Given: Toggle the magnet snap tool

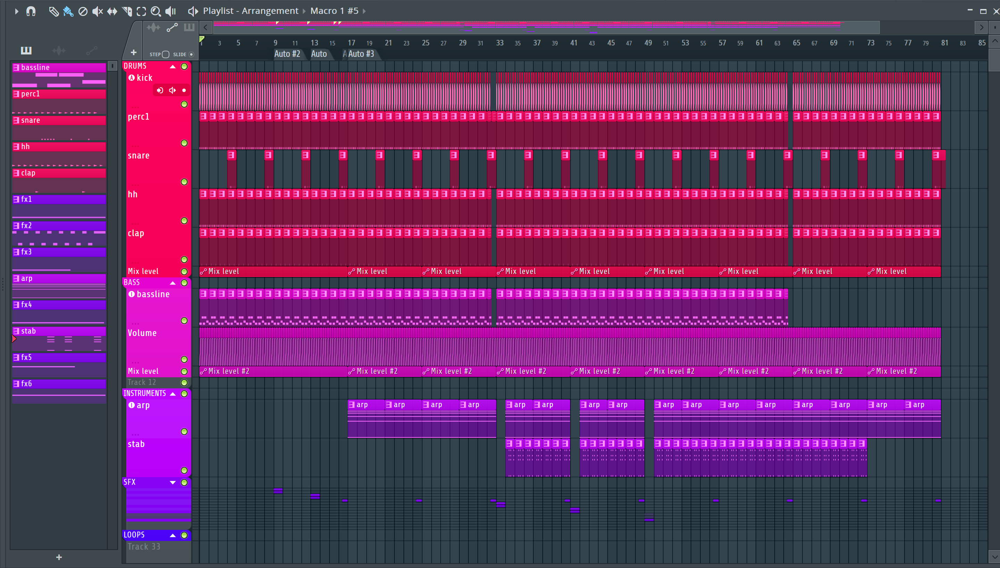Looking at the screenshot, I should click(x=31, y=11).
